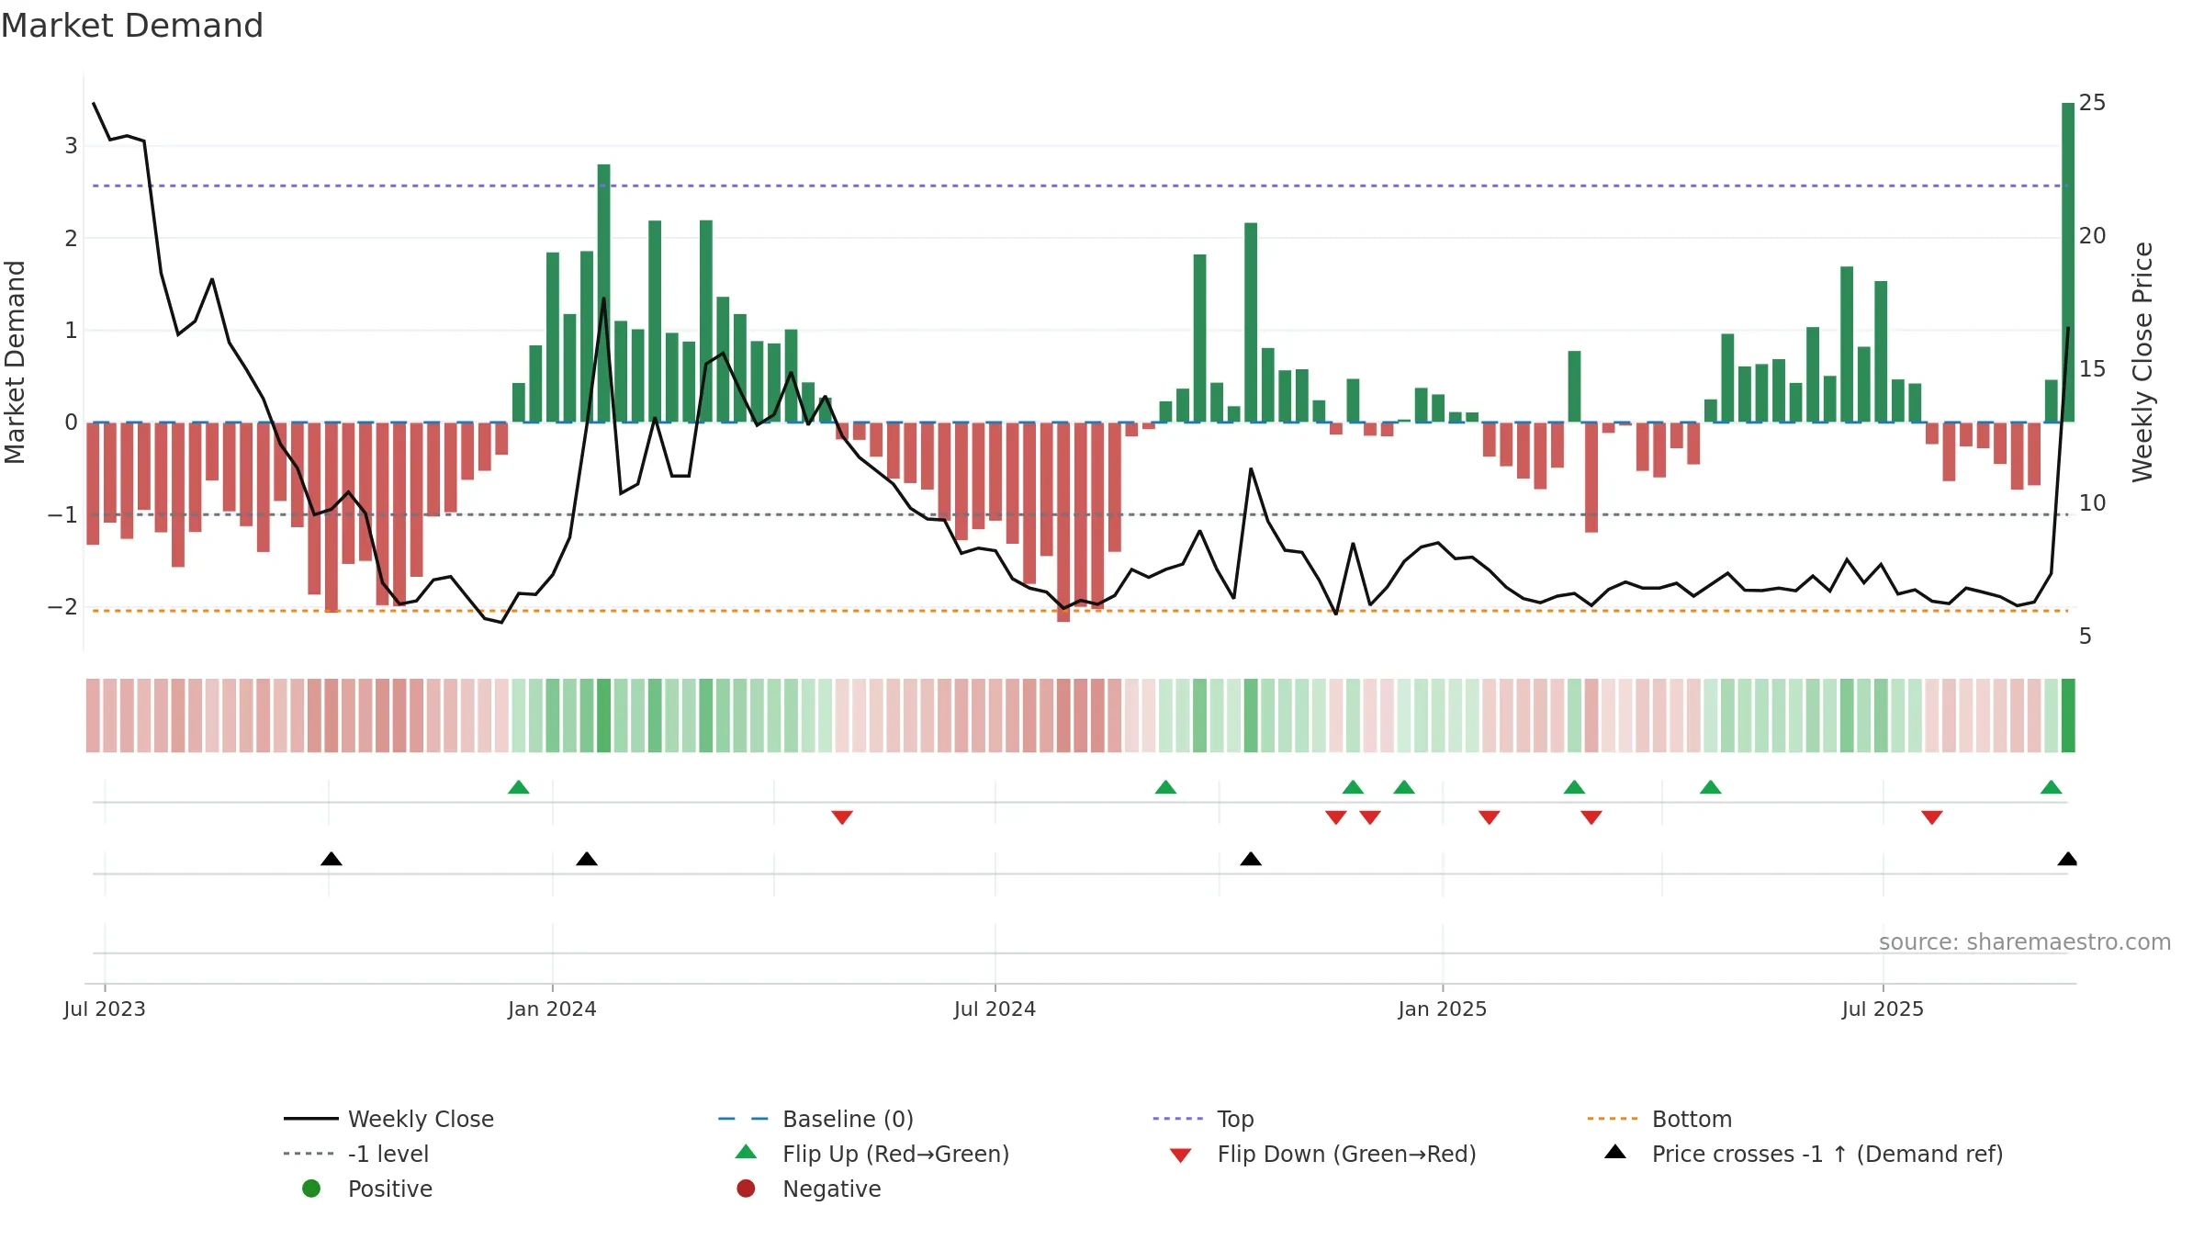Click the black price-cross triangle near Oct 2024
The image size is (2204, 1240).
coord(1251,859)
